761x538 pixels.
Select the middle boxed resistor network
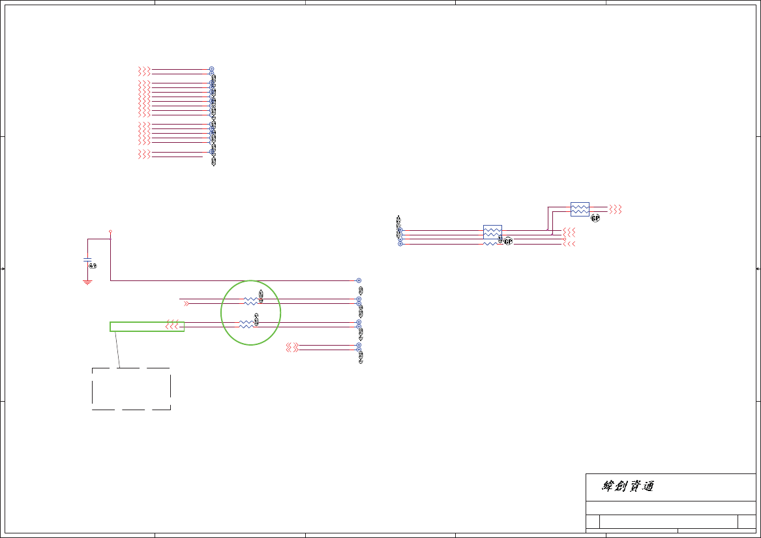(492, 232)
